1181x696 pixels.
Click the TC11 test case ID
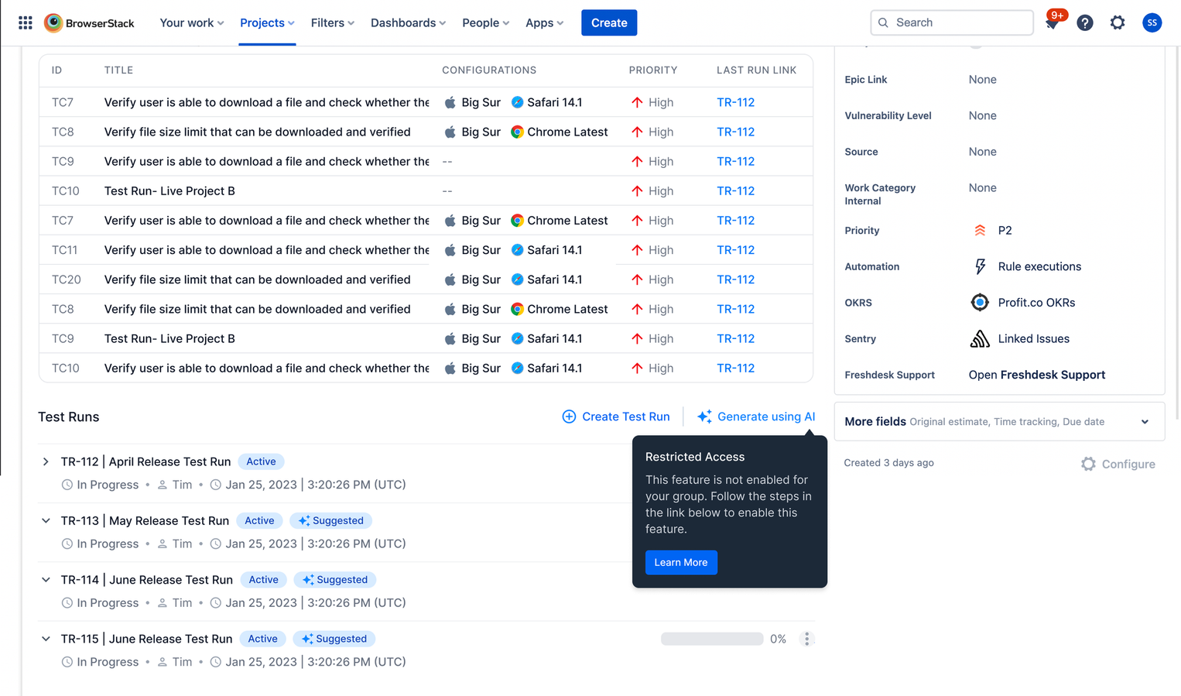tap(64, 250)
